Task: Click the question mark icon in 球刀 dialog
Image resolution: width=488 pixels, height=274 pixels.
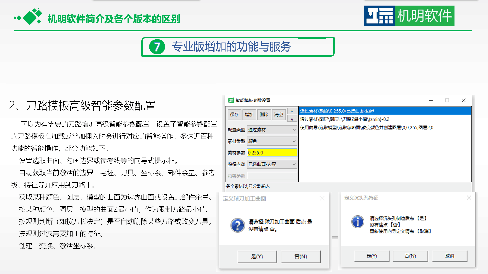Action: (x=238, y=225)
